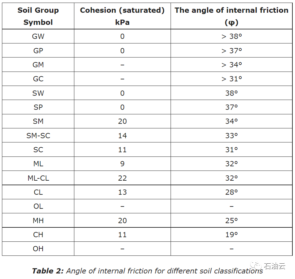Viewport: 295px width, 279px height.
Task: Click the 14 cohesion value
Action: [x=122, y=136]
